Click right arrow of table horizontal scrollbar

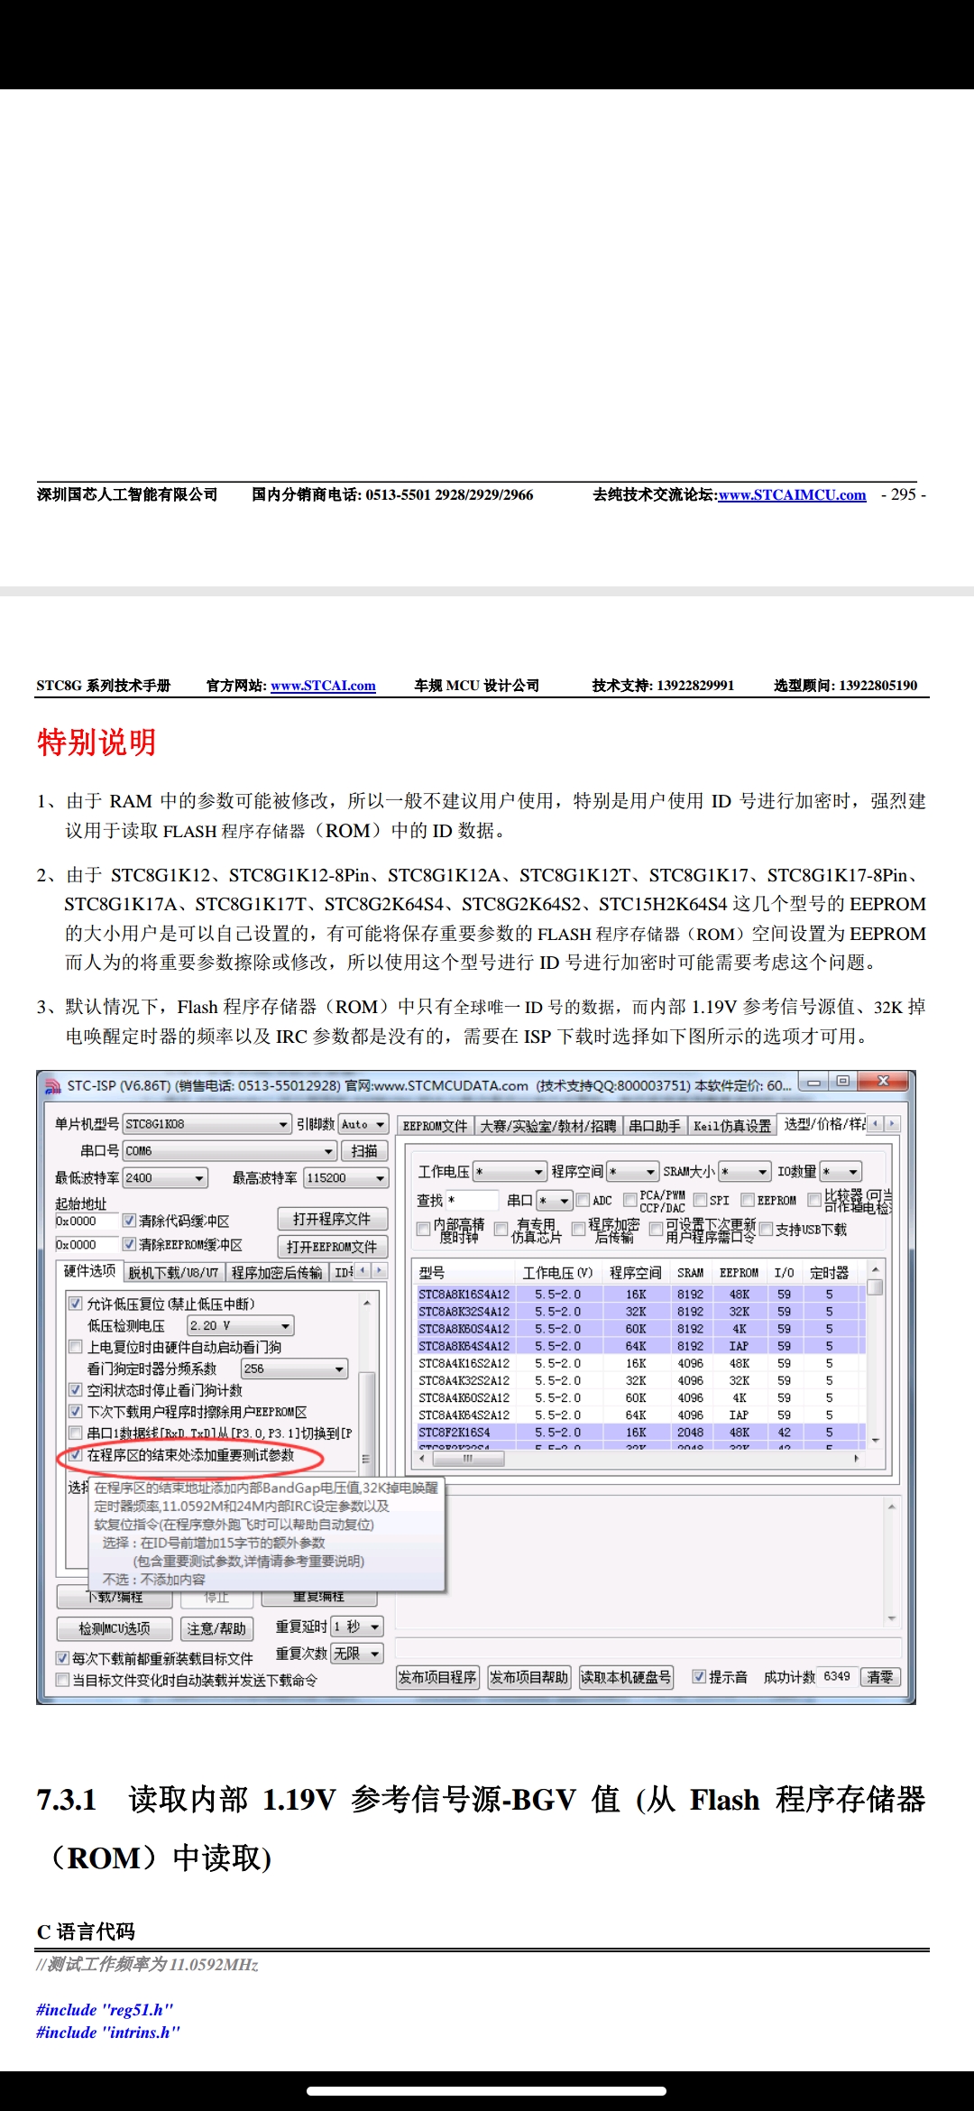(857, 1458)
